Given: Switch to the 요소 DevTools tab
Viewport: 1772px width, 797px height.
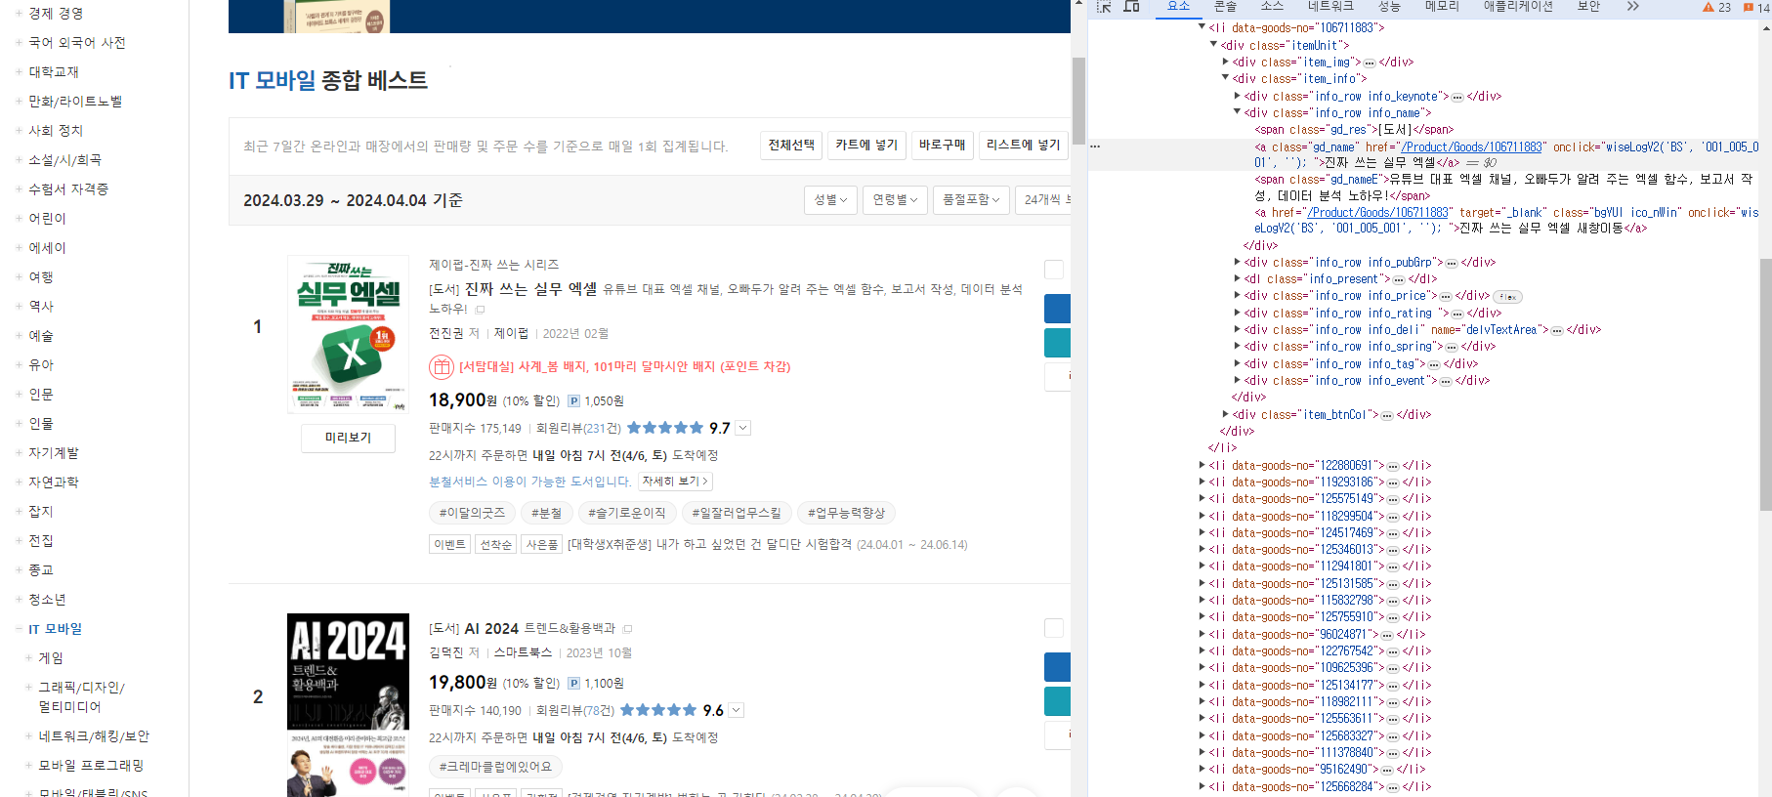Looking at the screenshot, I should (x=1179, y=7).
